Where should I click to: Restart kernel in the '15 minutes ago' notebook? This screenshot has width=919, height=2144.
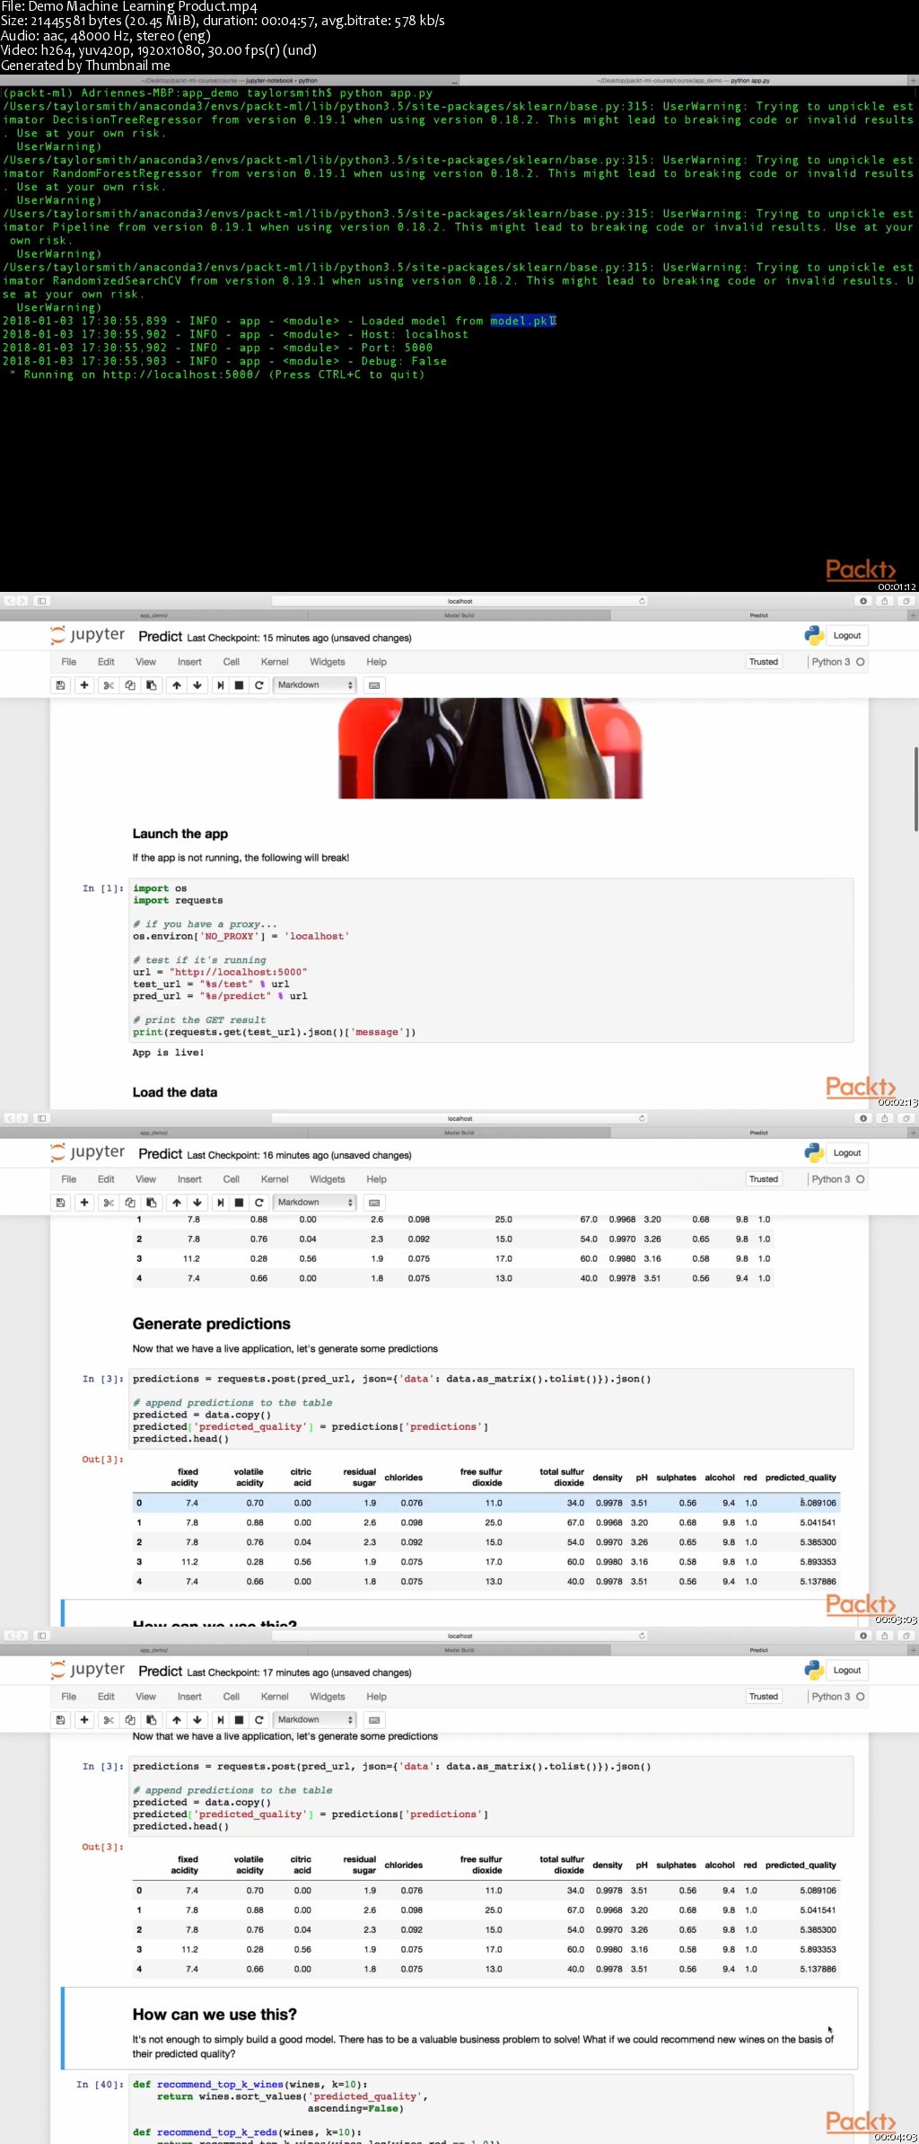(259, 685)
